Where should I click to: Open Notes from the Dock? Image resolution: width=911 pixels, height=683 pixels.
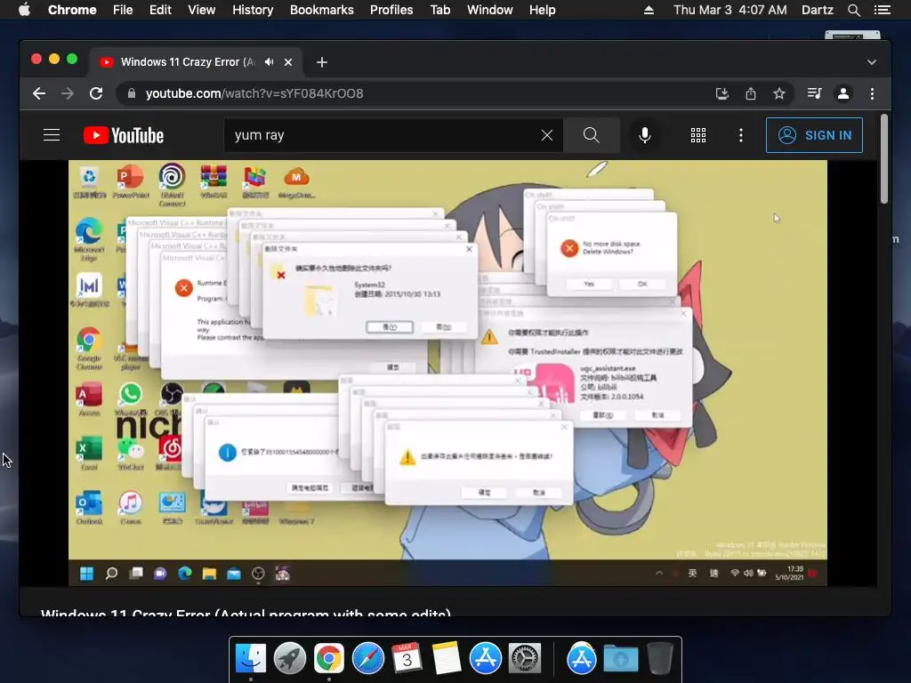coord(447,658)
